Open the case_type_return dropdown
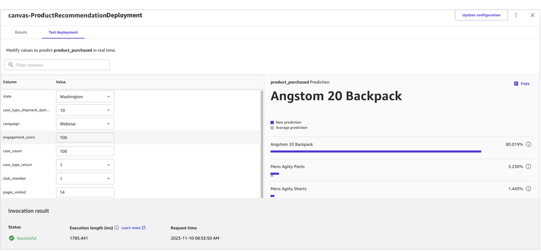This screenshot has height=251, width=541. pyautogui.click(x=85, y=165)
